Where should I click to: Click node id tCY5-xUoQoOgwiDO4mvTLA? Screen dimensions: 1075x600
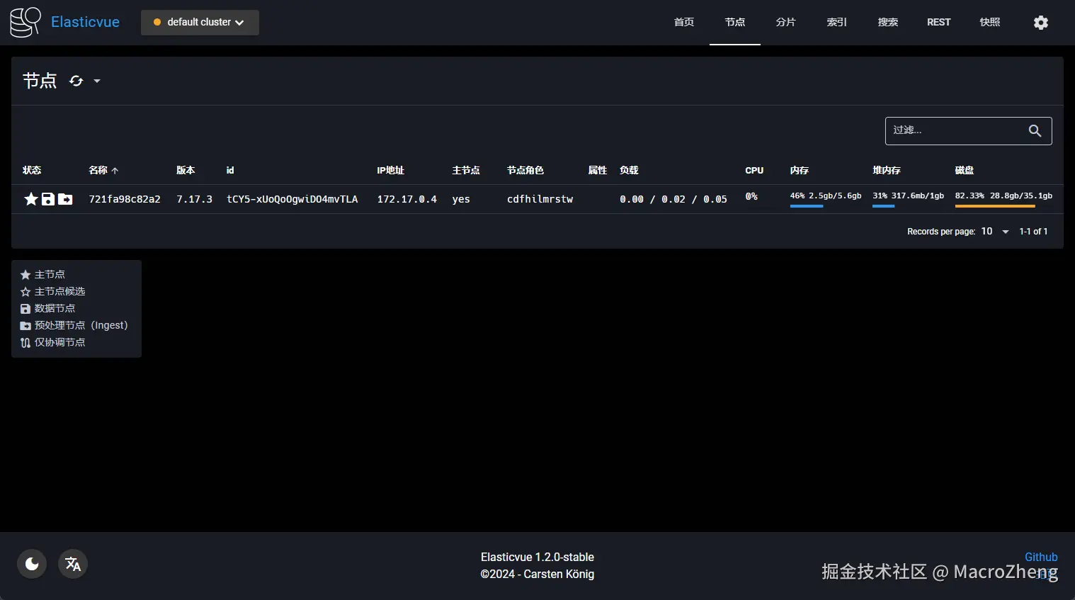coord(292,199)
